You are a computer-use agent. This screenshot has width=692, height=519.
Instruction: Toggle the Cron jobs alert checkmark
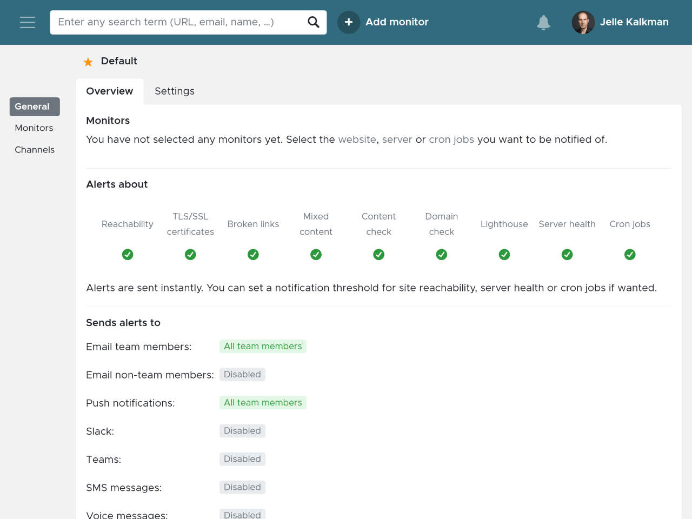[630, 254]
